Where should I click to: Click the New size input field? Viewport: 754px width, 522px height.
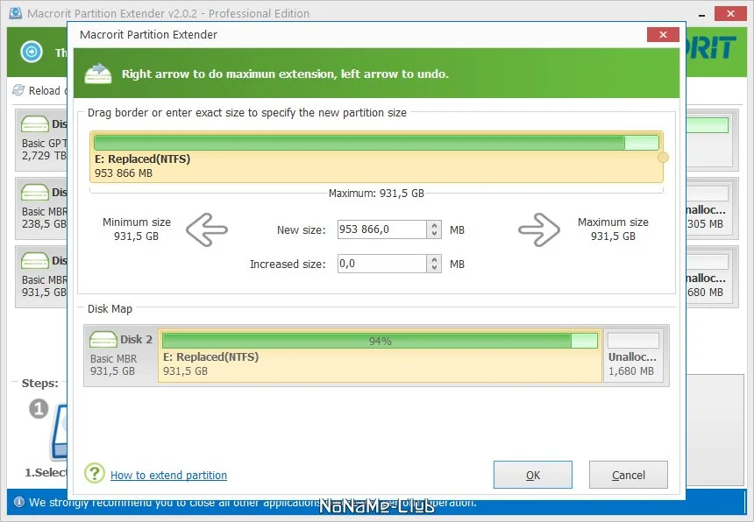381,229
